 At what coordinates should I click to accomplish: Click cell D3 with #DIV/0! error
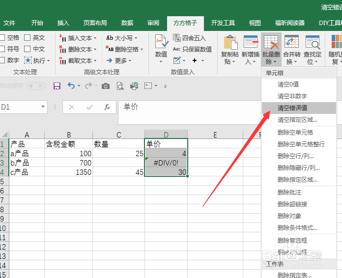point(166,163)
